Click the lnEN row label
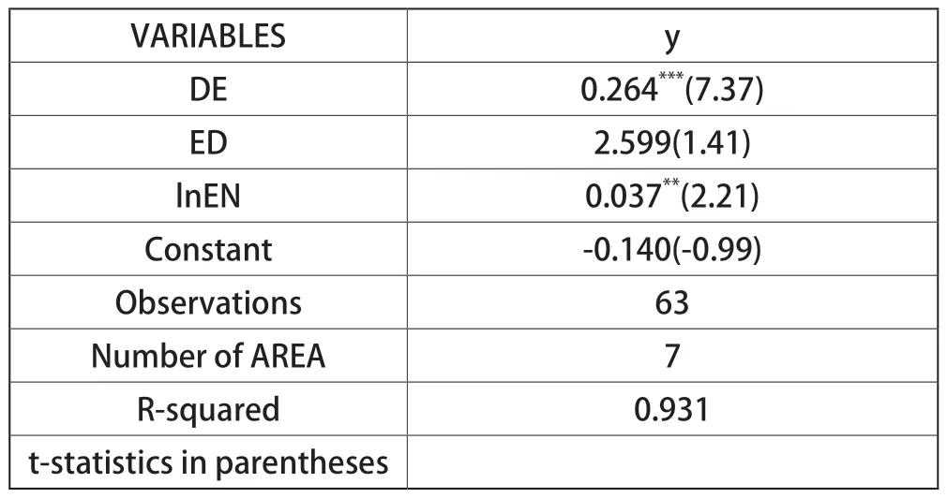947x498 pixels. tap(208, 196)
